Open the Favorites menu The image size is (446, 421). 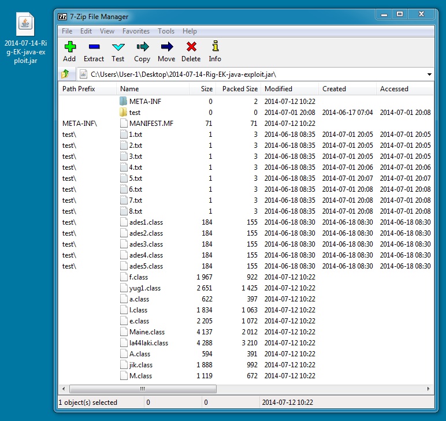pos(136,31)
